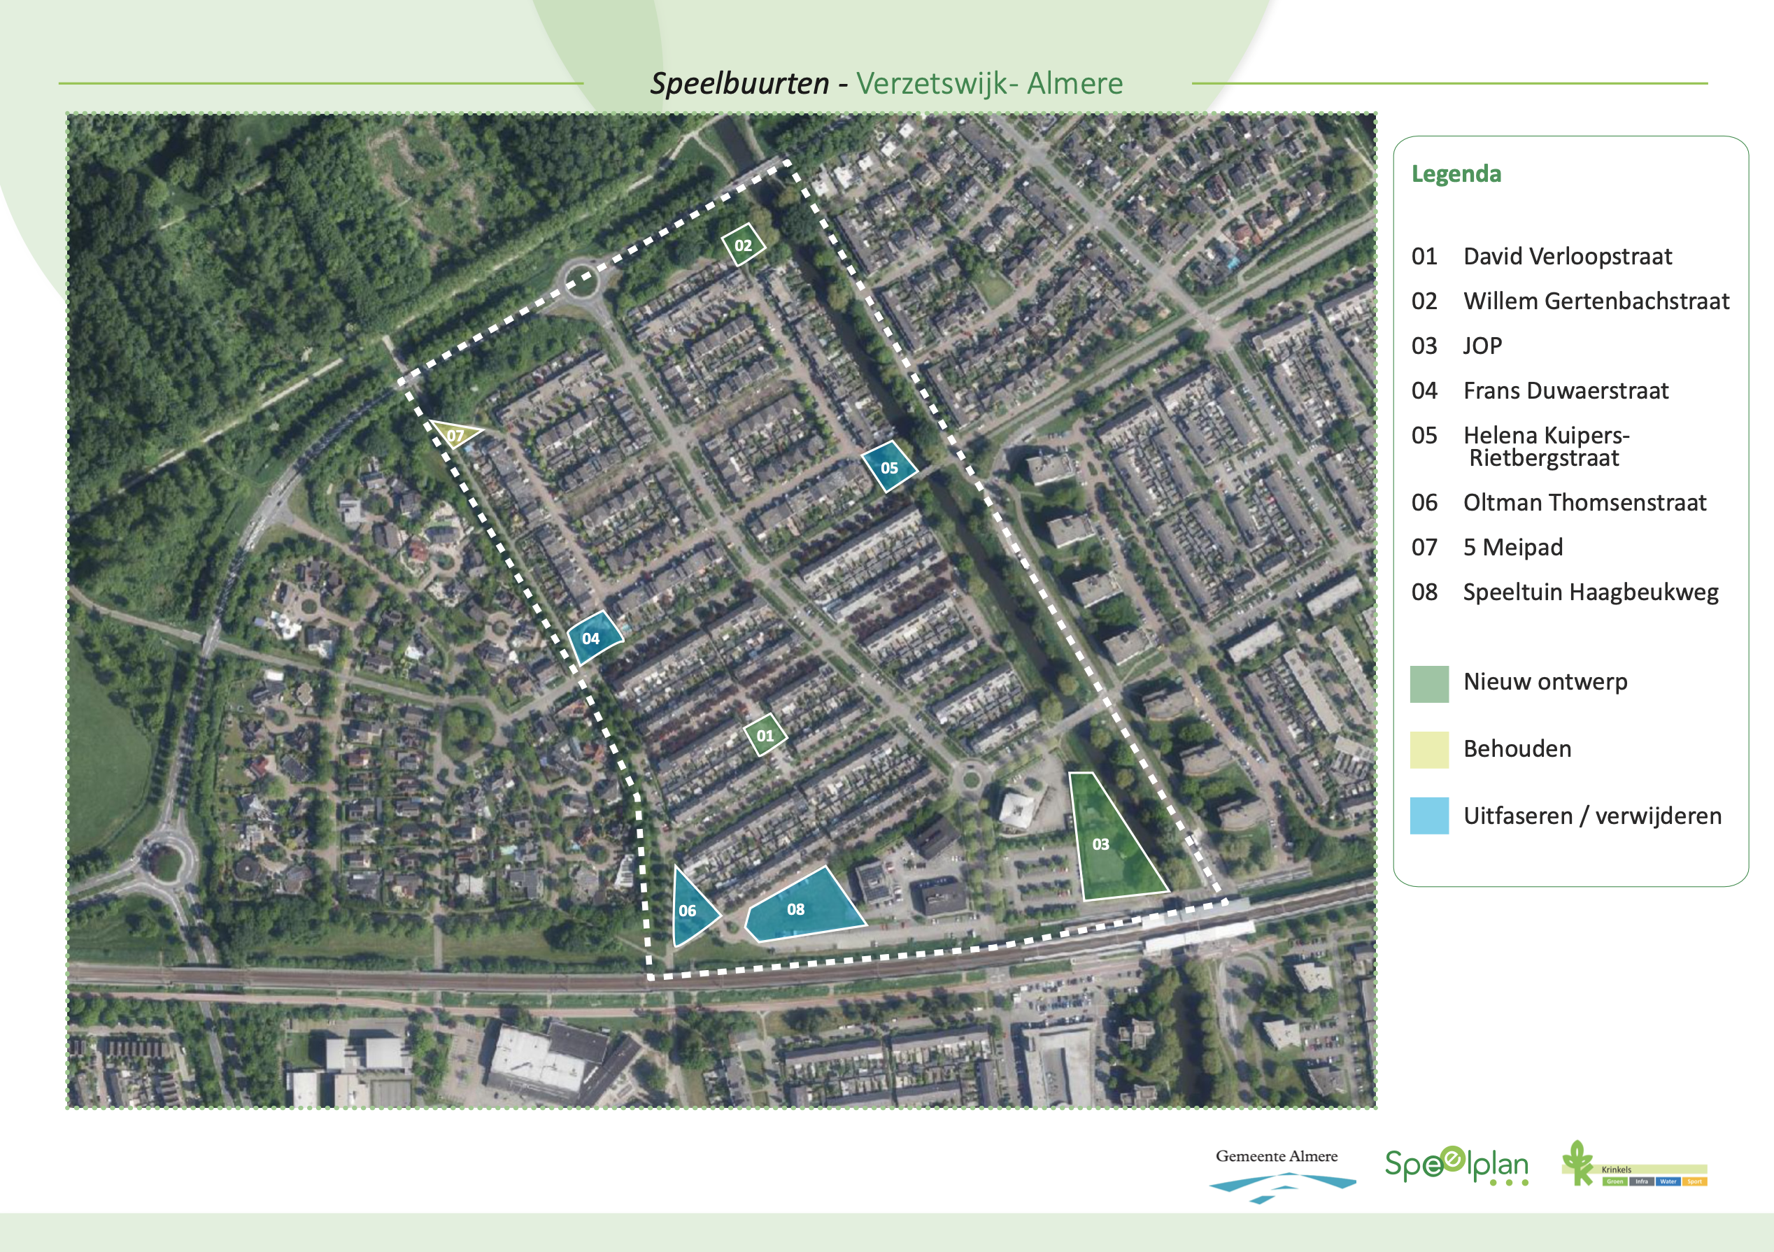Click blue marker 04 on the map
Image resolution: width=1774 pixels, height=1252 pixels.
coord(592,638)
